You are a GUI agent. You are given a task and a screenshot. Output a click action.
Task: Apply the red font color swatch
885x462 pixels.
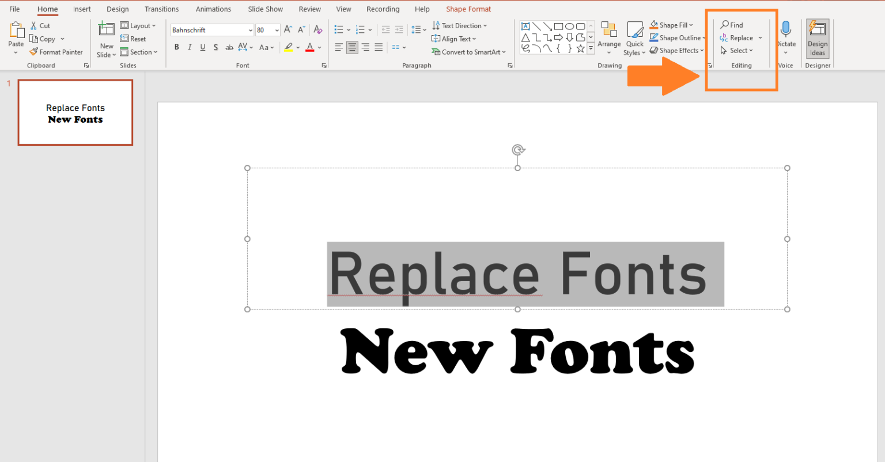[x=310, y=47]
